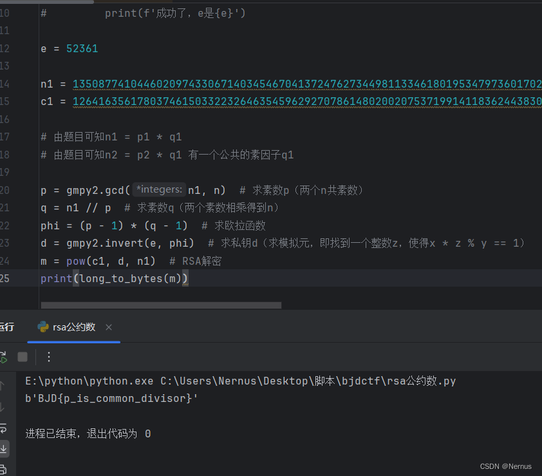Screen dimensions: 542x476
Task: Click the horizontal editor scrollbar
Action: (161, 305)
